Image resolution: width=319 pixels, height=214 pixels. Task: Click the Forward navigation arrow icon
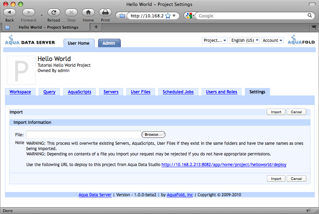[x=29, y=12]
